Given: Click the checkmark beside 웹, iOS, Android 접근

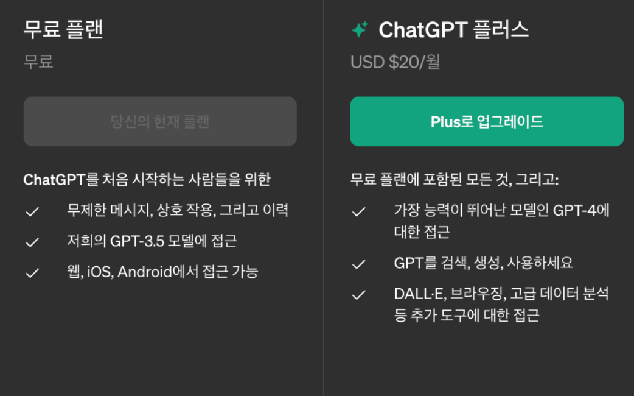Looking at the screenshot, I should pos(31,272).
